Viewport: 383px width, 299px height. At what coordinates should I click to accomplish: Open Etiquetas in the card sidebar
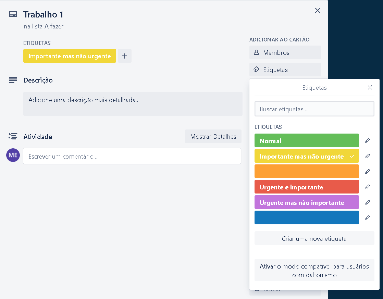click(x=285, y=70)
